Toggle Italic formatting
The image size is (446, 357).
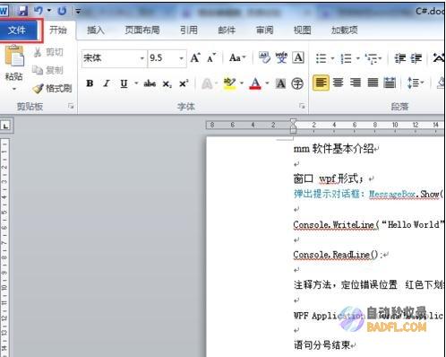(107, 83)
